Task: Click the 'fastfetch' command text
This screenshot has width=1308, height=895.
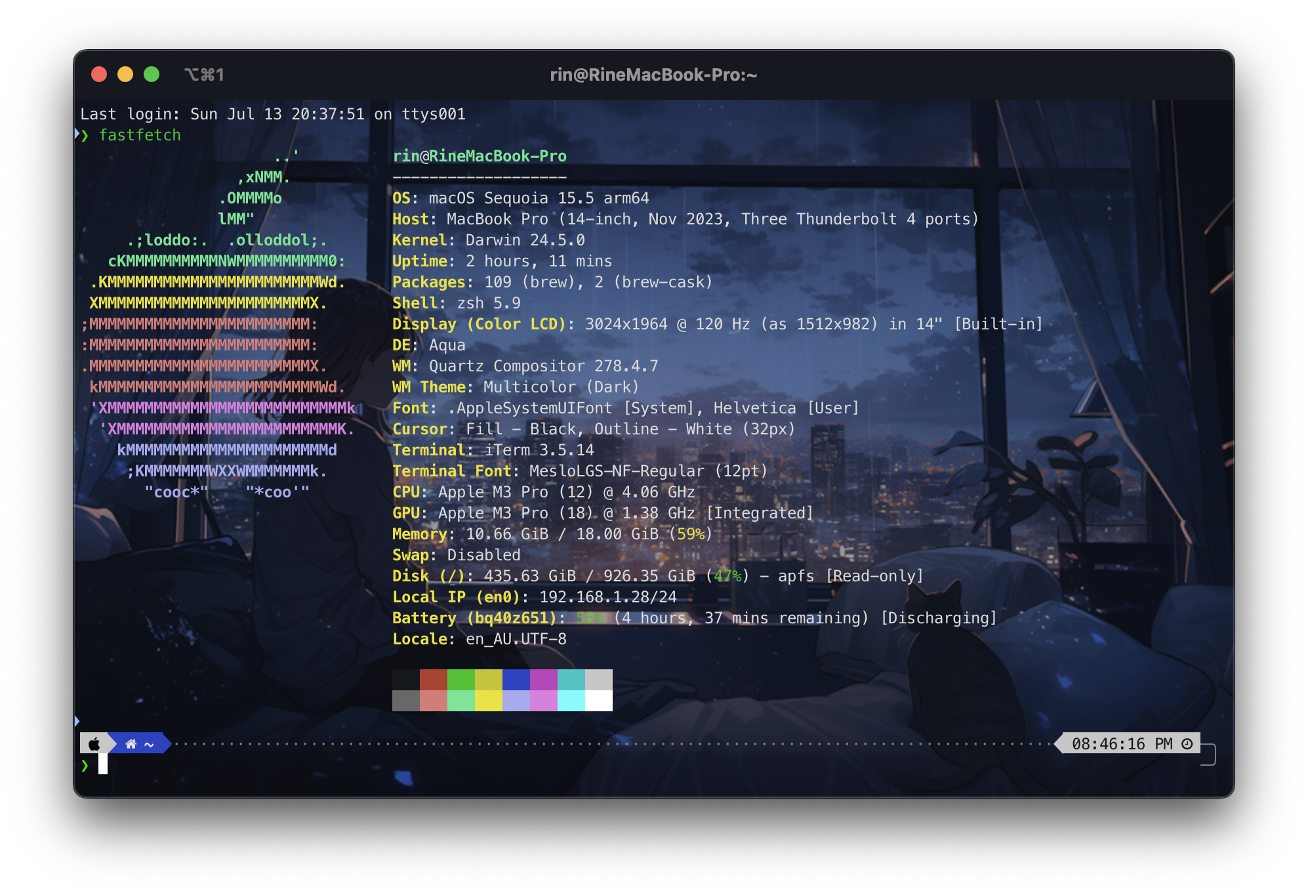Action: (x=140, y=135)
